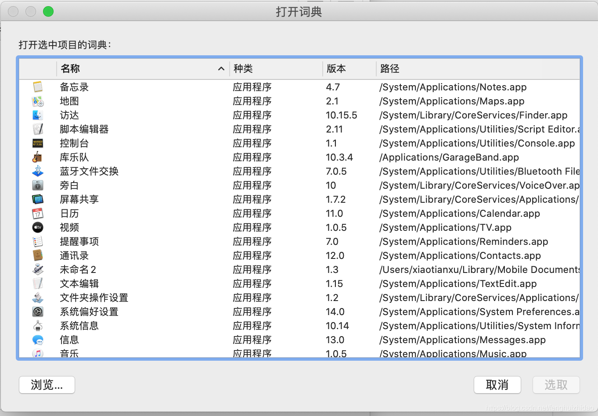Click the 未命名 2 Automator icon
This screenshot has width=598, height=416.
(x=38, y=269)
